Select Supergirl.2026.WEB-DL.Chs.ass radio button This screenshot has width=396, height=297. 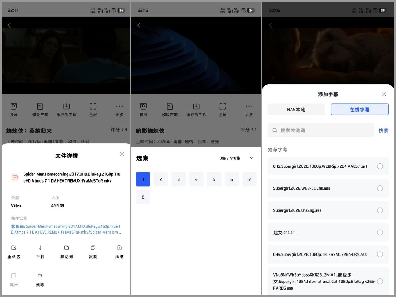click(x=380, y=188)
